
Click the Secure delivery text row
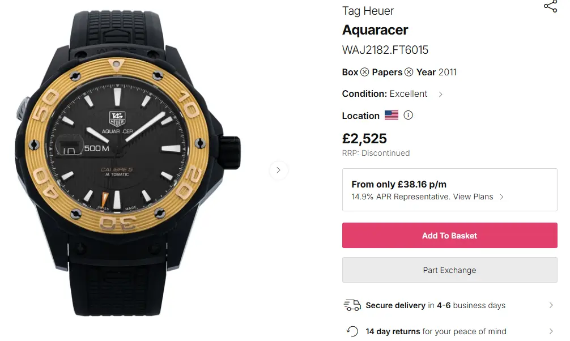(435, 305)
